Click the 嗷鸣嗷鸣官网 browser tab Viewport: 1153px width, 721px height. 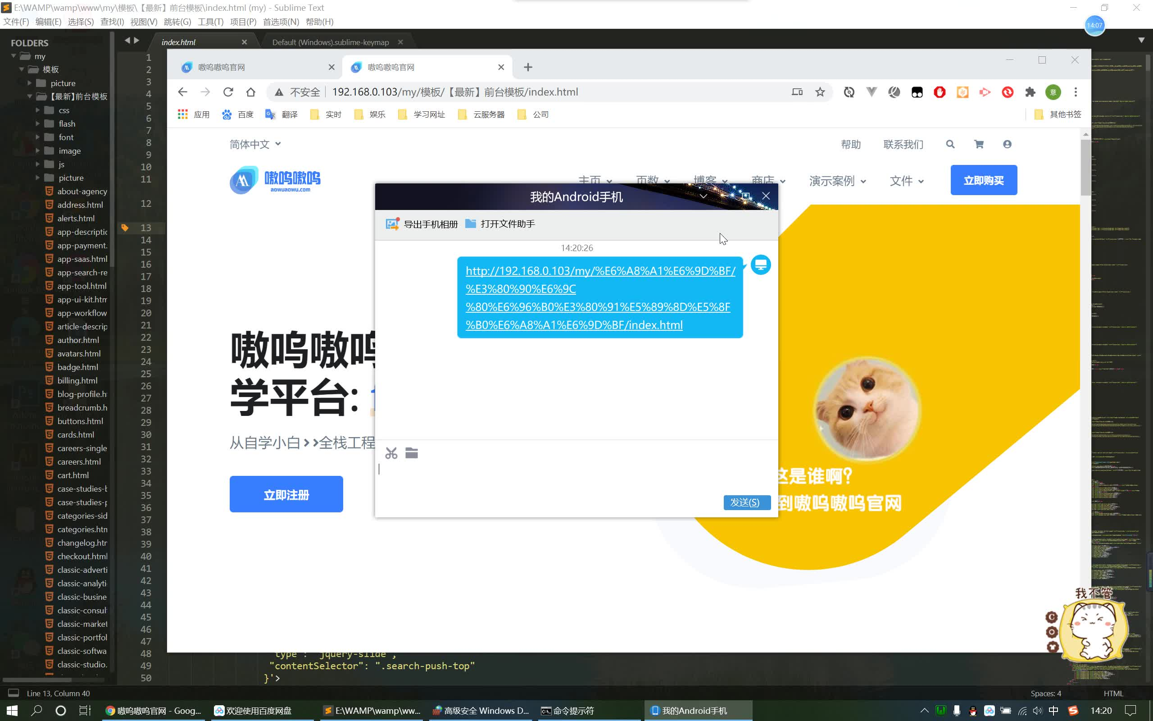(x=257, y=66)
